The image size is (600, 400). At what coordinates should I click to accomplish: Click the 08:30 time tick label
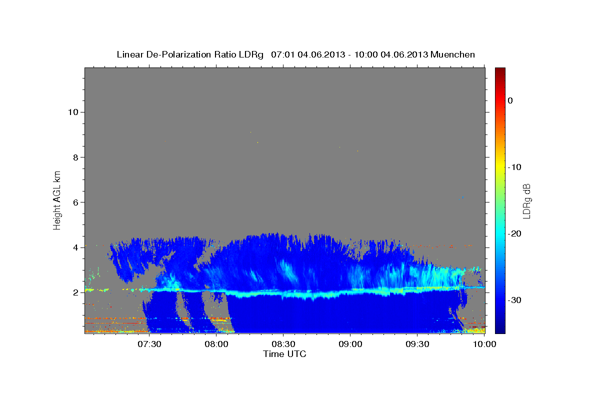pos(283,344)
